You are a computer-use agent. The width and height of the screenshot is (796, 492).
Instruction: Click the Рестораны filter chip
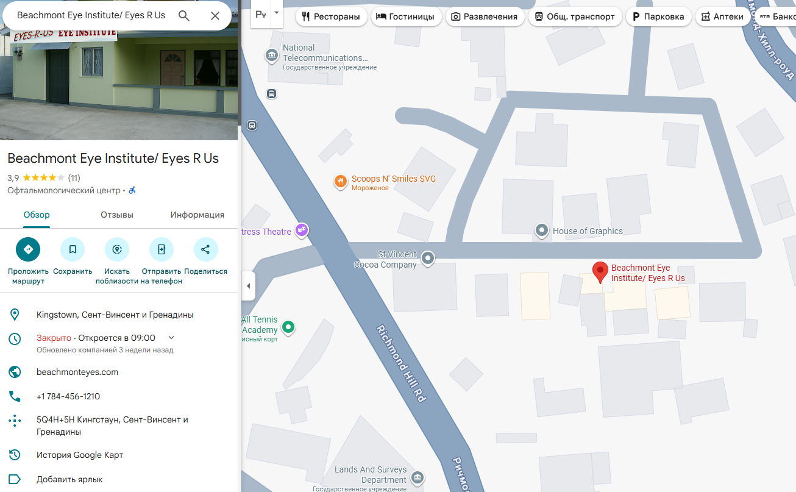pyautogui.click(x=331, y=16)
